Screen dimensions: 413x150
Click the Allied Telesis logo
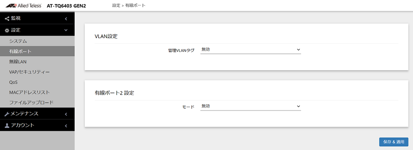(23, 6)
